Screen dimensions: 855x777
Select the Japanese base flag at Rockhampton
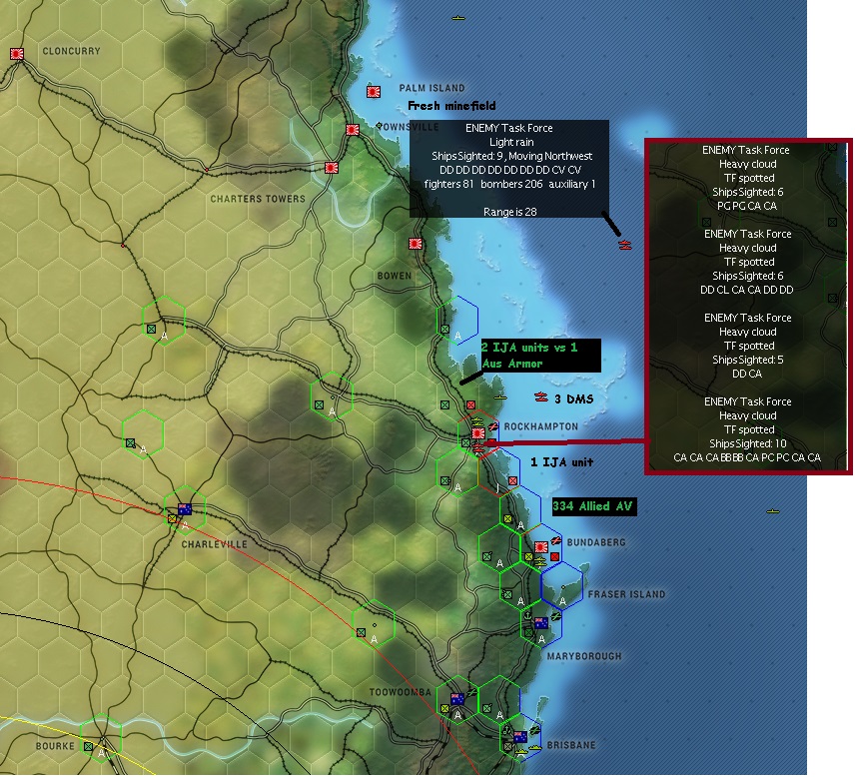pyautogui.click(x=478, y=433)
